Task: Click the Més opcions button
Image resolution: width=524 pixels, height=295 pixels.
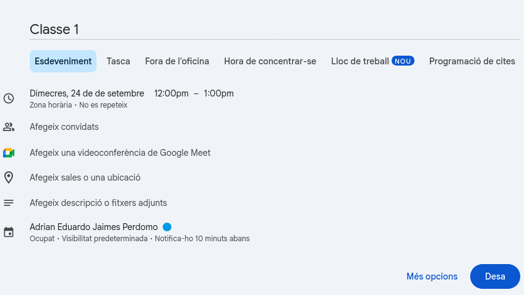Action: 432,276
